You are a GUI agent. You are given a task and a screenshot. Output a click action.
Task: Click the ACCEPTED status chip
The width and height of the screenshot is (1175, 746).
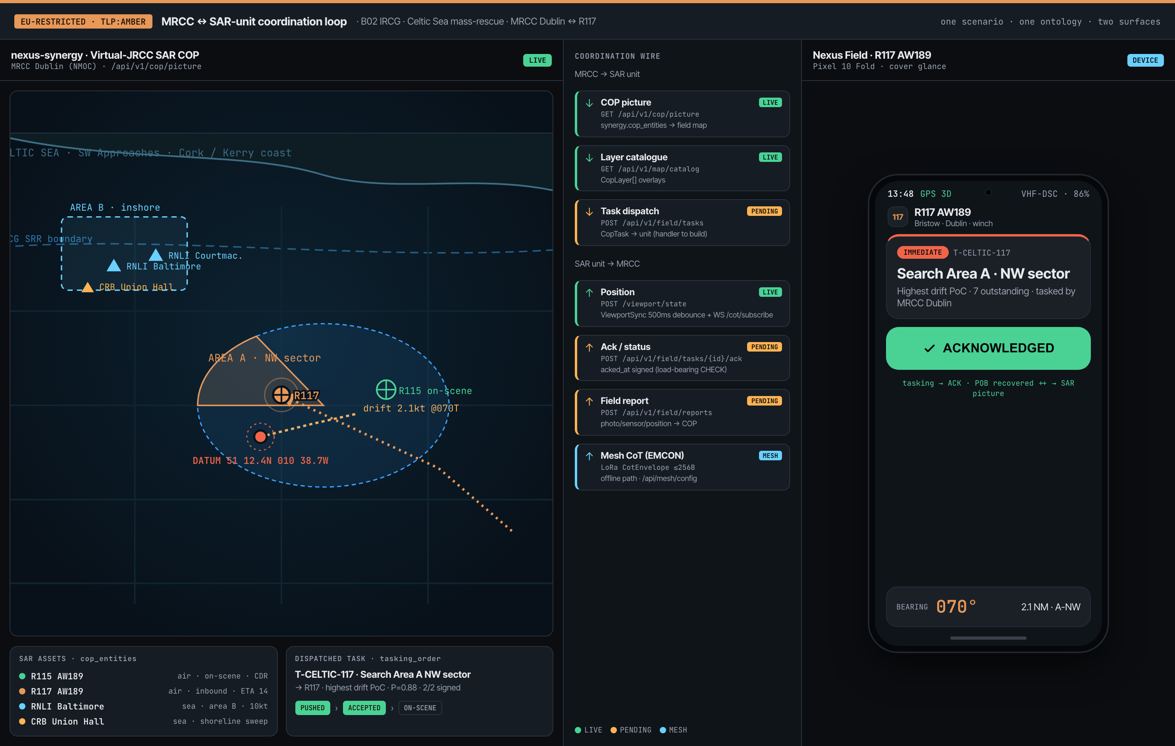(x=364, y=708)
